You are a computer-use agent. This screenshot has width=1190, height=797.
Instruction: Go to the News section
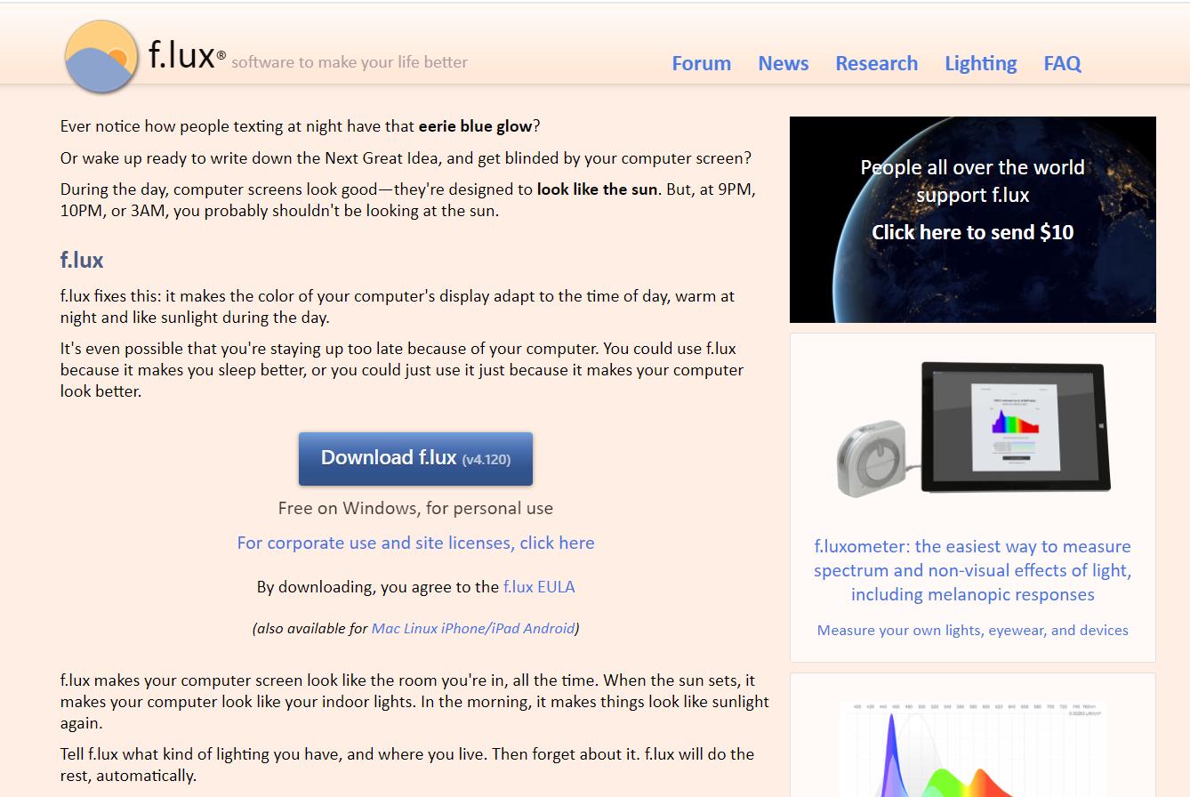[x=783, y=63]
